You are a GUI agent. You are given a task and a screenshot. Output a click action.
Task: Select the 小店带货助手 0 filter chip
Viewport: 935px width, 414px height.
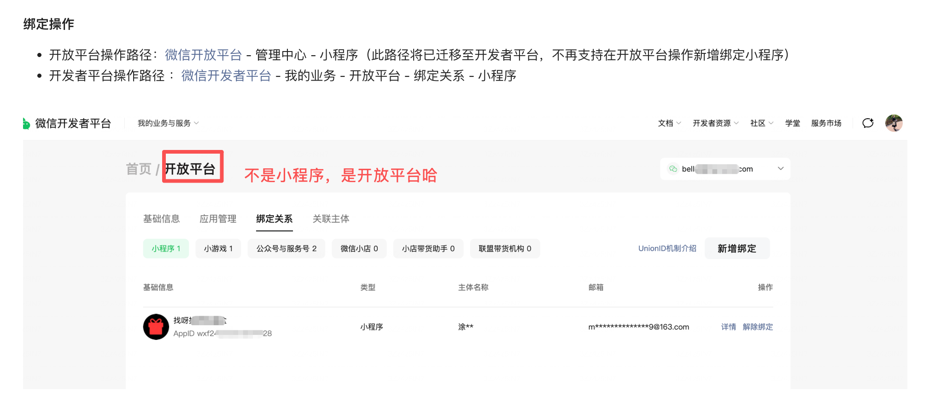[428, 248]
